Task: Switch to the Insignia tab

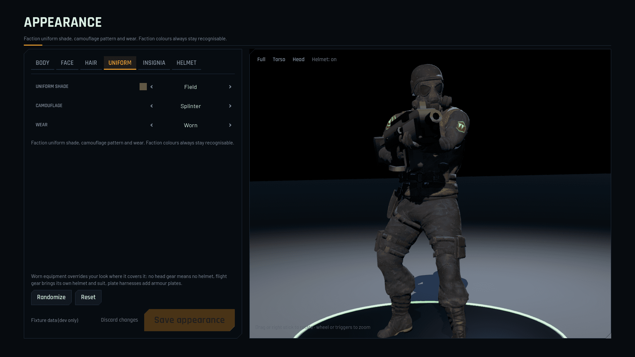Action: point(154,63)
